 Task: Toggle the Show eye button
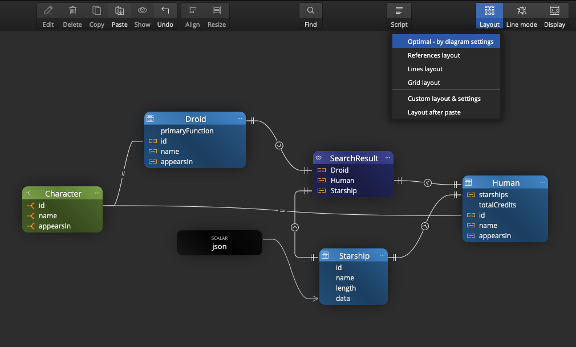click(x=143, y=11)
